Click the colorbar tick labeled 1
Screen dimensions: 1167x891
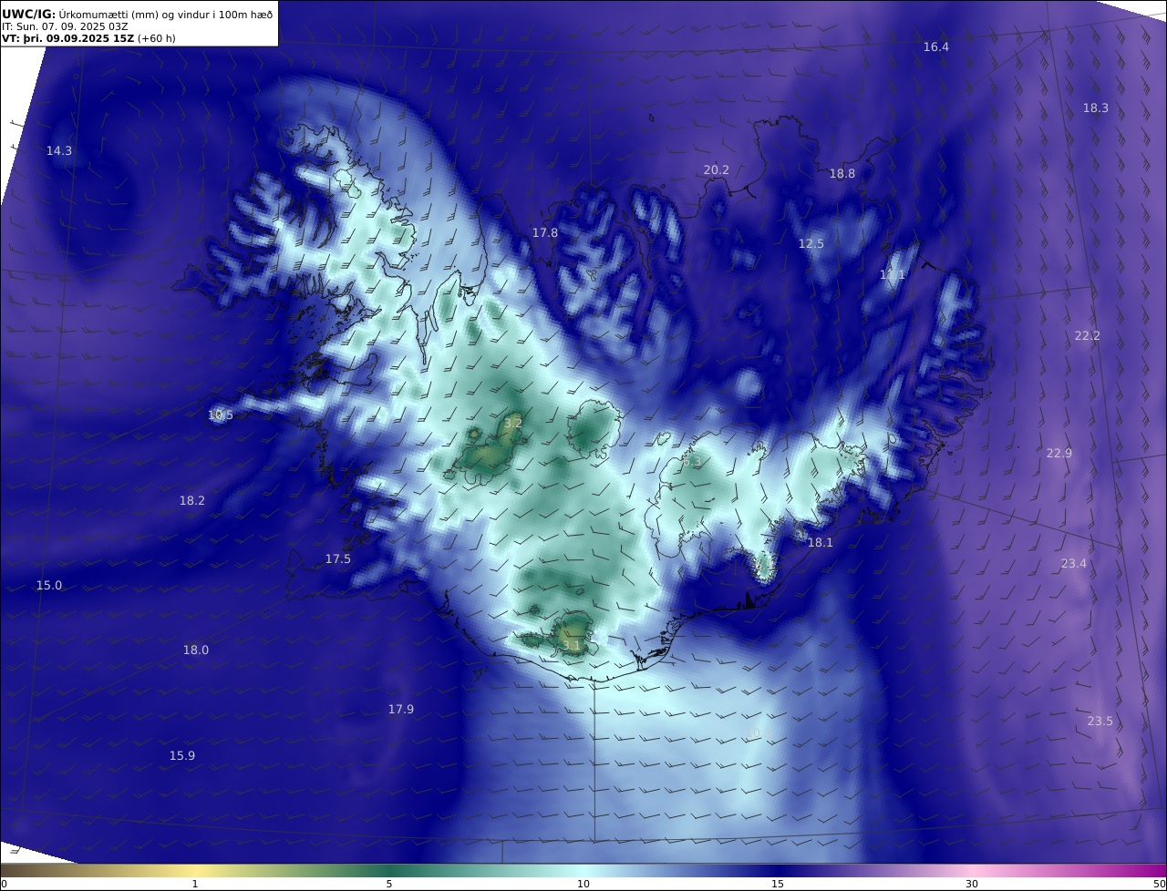(x=195, y=884)
